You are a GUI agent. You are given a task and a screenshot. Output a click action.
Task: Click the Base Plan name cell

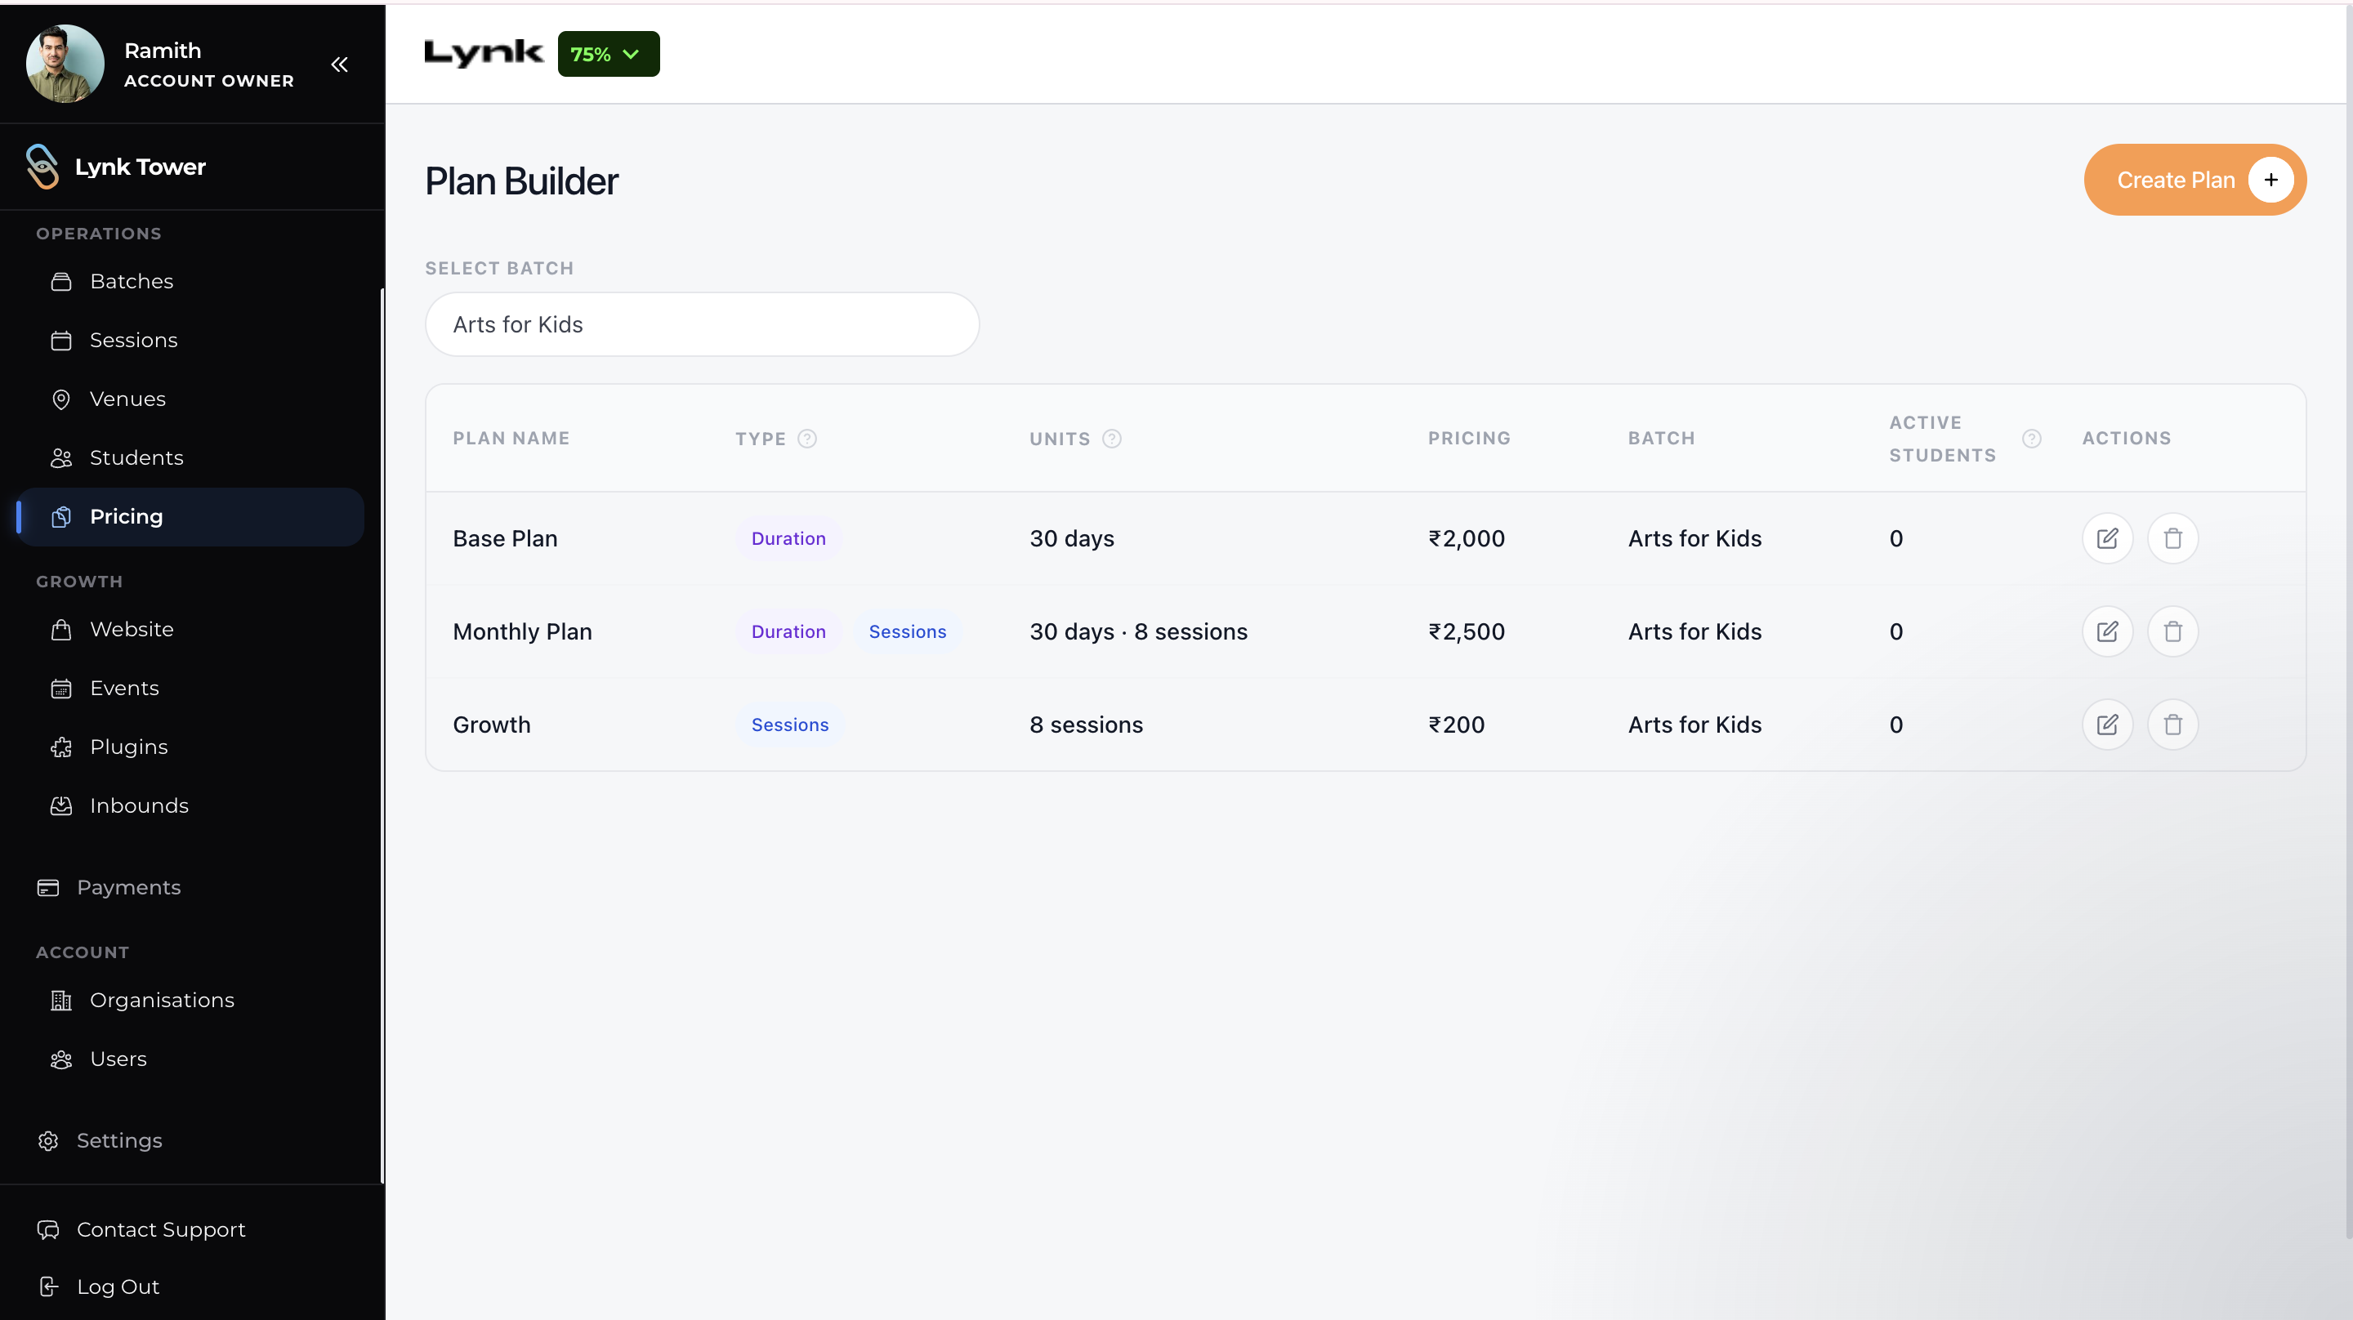[x=505, y=539]
